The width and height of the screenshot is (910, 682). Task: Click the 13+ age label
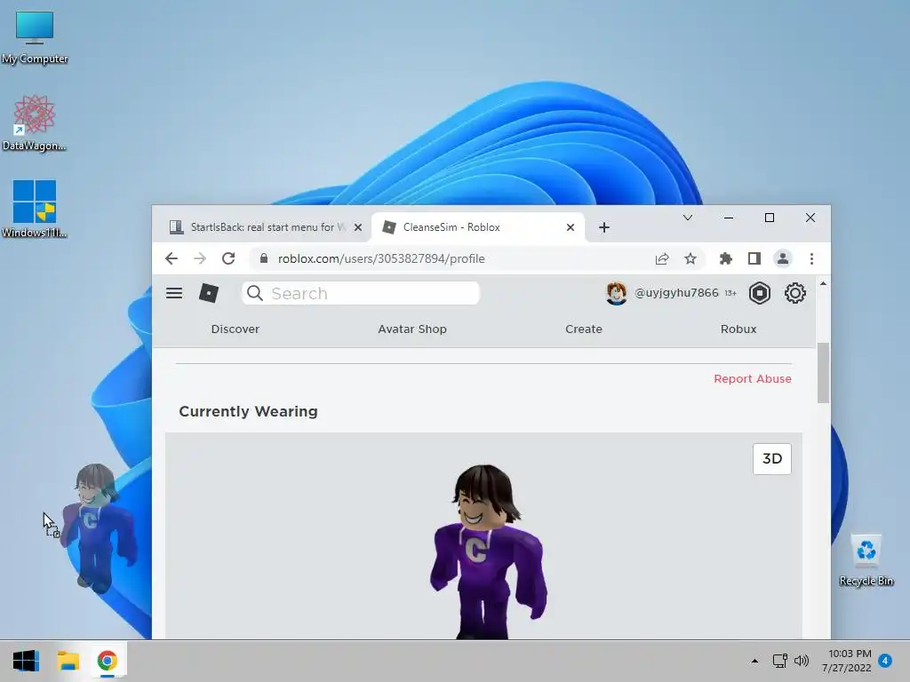point(730,293)
